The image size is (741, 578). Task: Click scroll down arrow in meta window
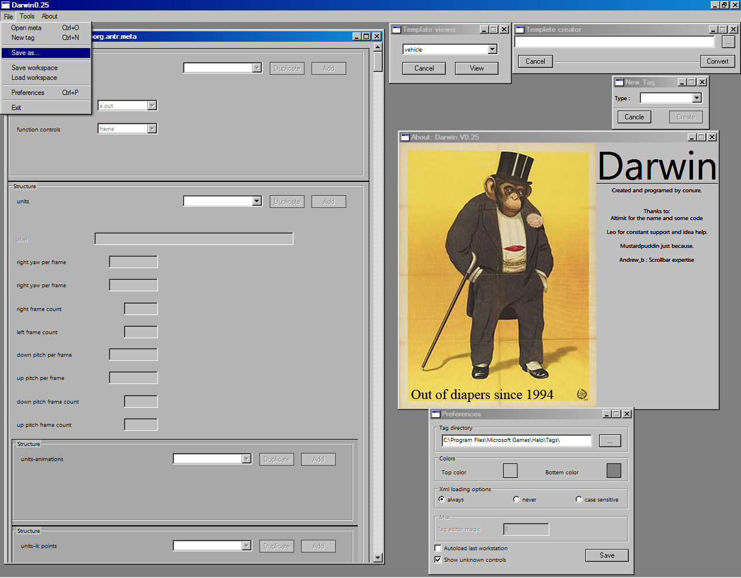coord(378,558)
